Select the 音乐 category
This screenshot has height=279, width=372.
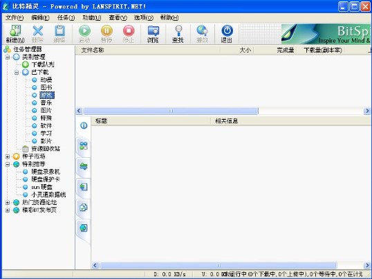click(x=46, y=103)
